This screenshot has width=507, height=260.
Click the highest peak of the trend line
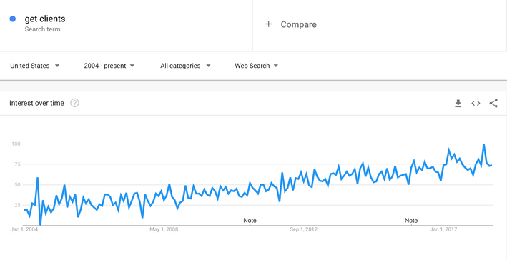[483, 144]
